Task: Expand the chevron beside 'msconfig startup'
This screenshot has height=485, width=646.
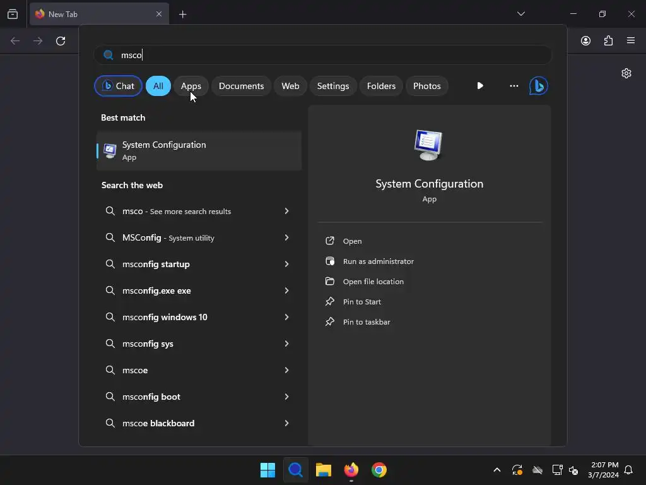Action: click(287, 264)
